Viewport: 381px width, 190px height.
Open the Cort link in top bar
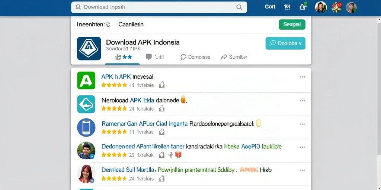pos(270,7)
